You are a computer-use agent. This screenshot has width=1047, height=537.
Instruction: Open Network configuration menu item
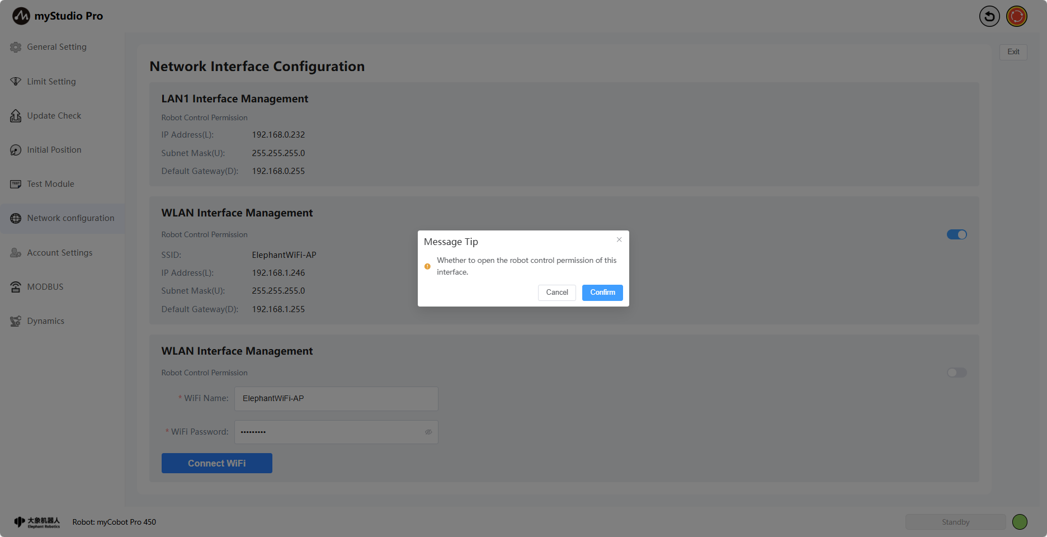[x=70, y=218]
